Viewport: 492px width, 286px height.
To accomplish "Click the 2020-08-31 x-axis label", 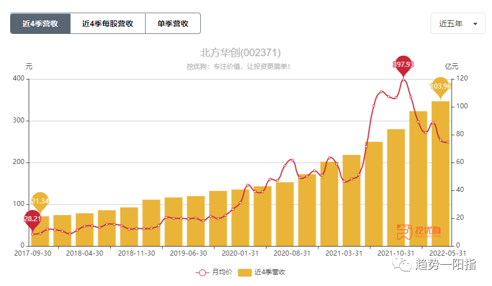I will point(292,253).
